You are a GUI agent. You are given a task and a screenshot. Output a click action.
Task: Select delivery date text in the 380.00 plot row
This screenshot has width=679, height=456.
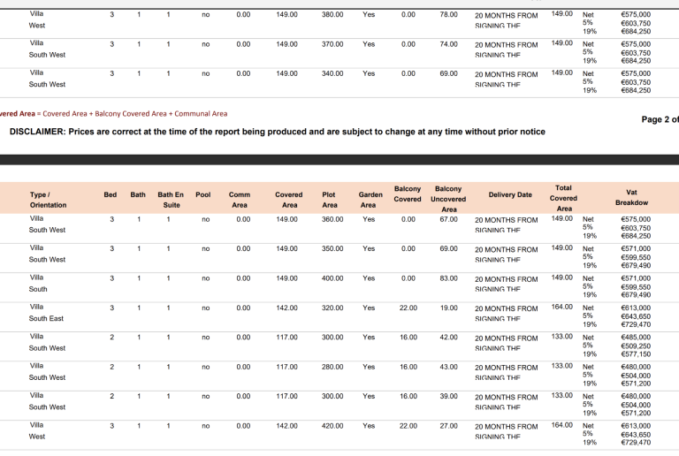(x=507, y=20)
